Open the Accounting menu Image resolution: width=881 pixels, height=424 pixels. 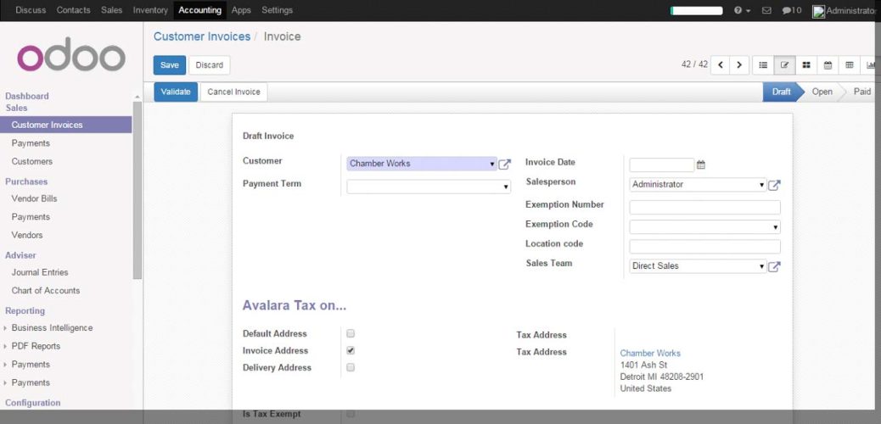point(200,10)
